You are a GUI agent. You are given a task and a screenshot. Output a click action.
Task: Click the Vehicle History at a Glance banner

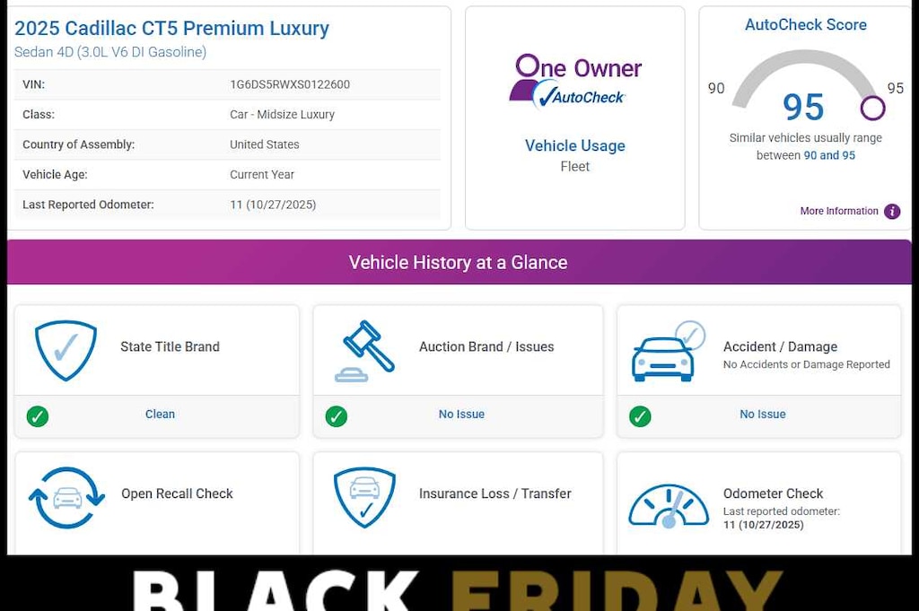(x=459, y=263)
